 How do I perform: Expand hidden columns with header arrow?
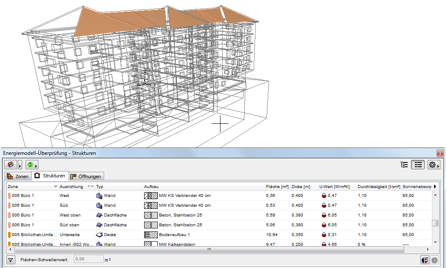[x=434, y=186]
